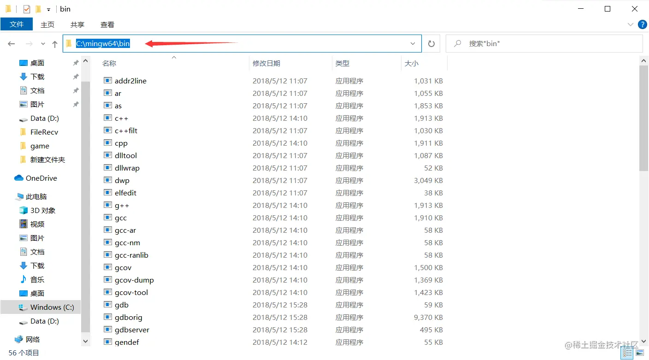Open quick access toolbar customize dropdown
Viewport: 649px width, 360px height.
tap(48, 9)
